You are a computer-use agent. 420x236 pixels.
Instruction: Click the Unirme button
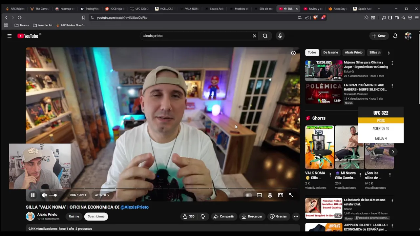coord(74,216)
